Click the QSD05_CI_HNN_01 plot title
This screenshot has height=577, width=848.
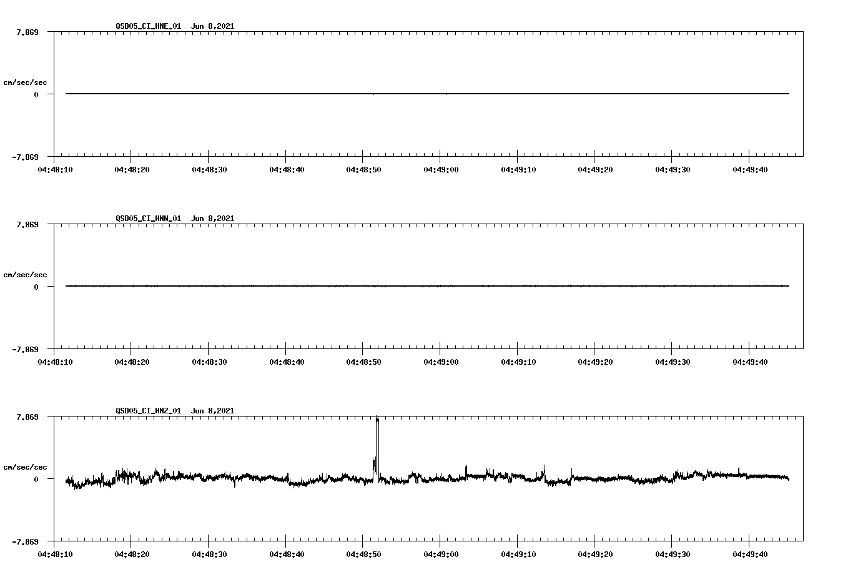tap(175, 218)
